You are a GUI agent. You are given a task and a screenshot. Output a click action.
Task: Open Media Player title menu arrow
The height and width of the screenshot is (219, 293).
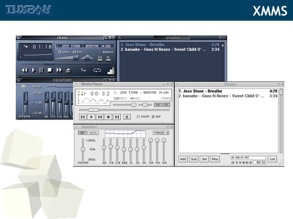(x=76, y=84)
